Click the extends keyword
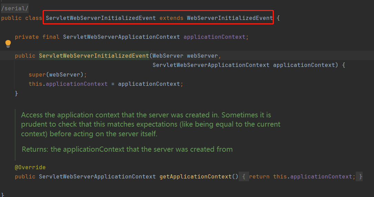374x197 pixels. pos(171,18)
